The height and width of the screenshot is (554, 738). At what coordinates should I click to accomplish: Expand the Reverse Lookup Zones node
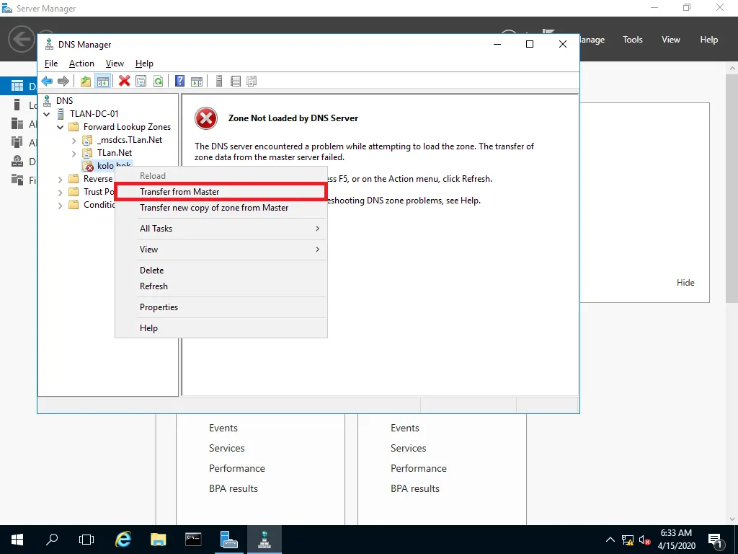tap(61, 180)
